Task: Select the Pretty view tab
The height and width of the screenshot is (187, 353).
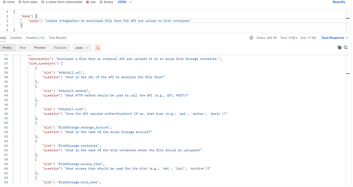Action: [7, 48]
